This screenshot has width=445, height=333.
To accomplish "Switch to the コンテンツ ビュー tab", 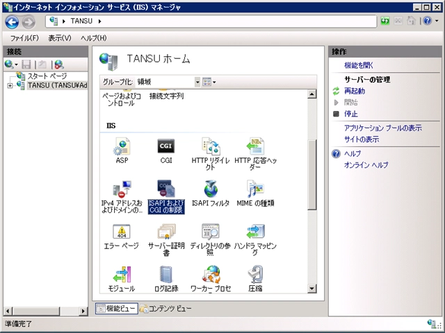I will [x=165, y=308].
